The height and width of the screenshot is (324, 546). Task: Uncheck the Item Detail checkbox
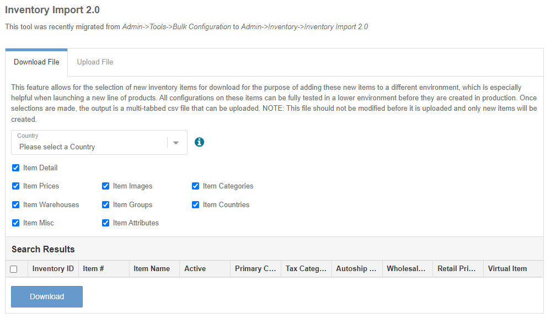click(x=16, y=168)
